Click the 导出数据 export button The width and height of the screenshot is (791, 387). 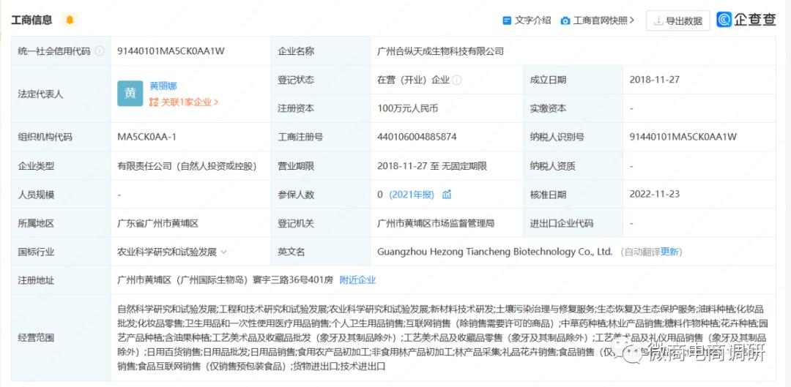click(678, 20)
